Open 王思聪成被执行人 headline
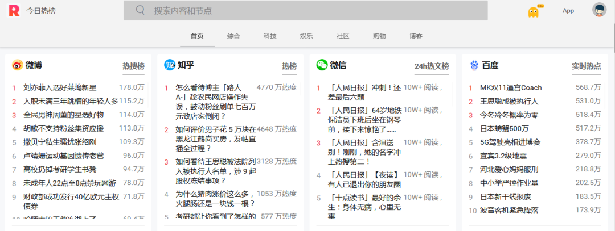615x231 pixels. click(x=509, y=101)
